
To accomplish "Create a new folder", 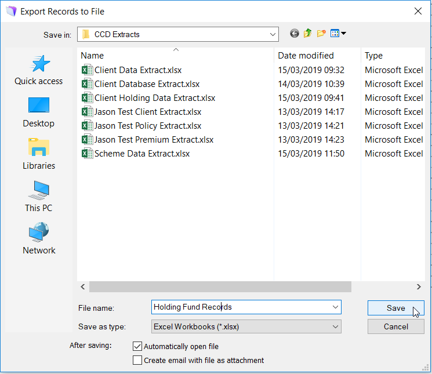I will (x=321, y=34).
